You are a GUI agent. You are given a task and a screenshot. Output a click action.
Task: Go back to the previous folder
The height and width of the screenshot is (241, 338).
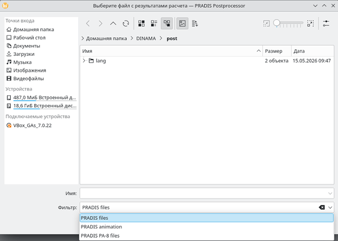pyautogui.click(x=88, y=23)
